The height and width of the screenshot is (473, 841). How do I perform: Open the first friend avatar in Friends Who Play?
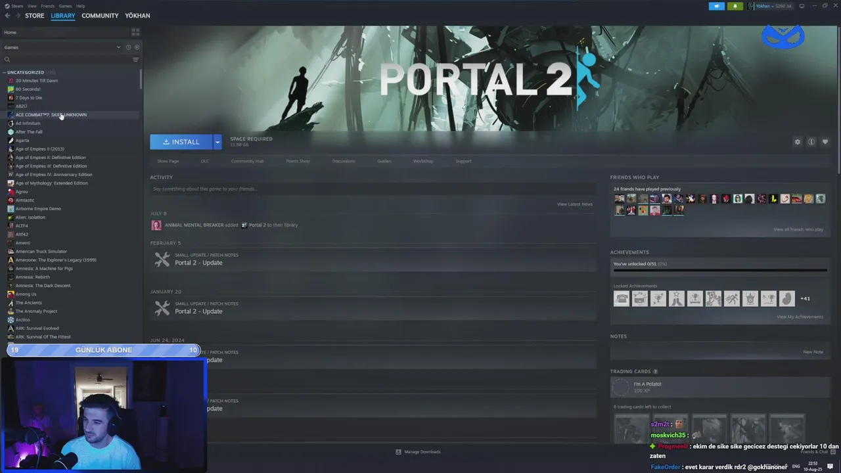(620, 198)
